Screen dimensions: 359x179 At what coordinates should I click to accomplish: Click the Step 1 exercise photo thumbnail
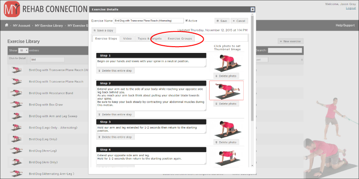(227, 63)
